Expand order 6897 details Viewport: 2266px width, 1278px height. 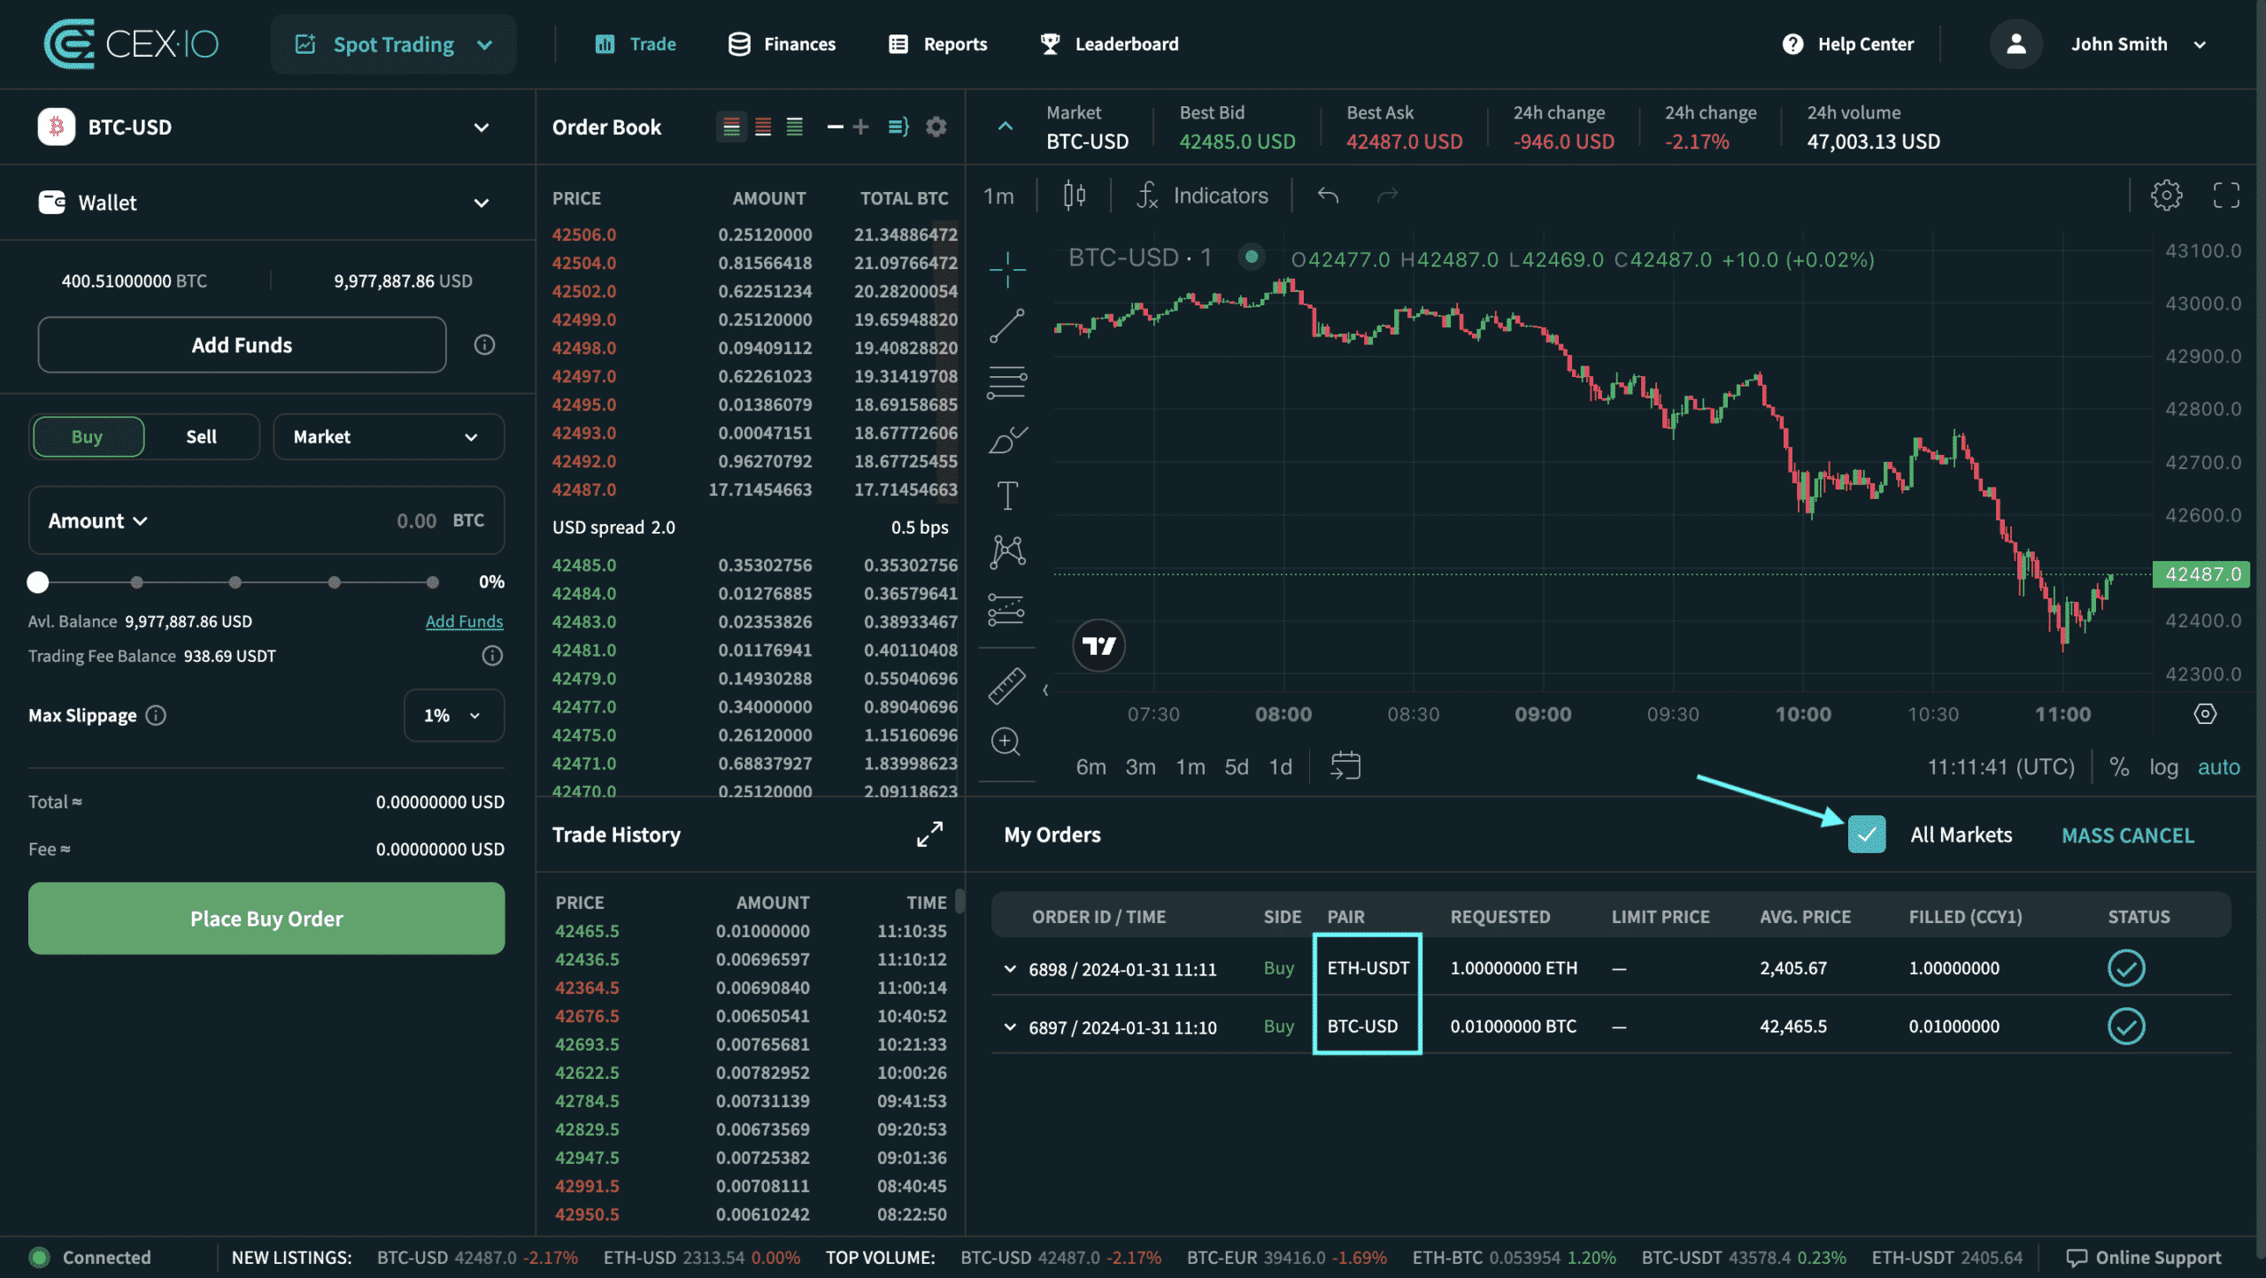(x=1010, y=1028)
